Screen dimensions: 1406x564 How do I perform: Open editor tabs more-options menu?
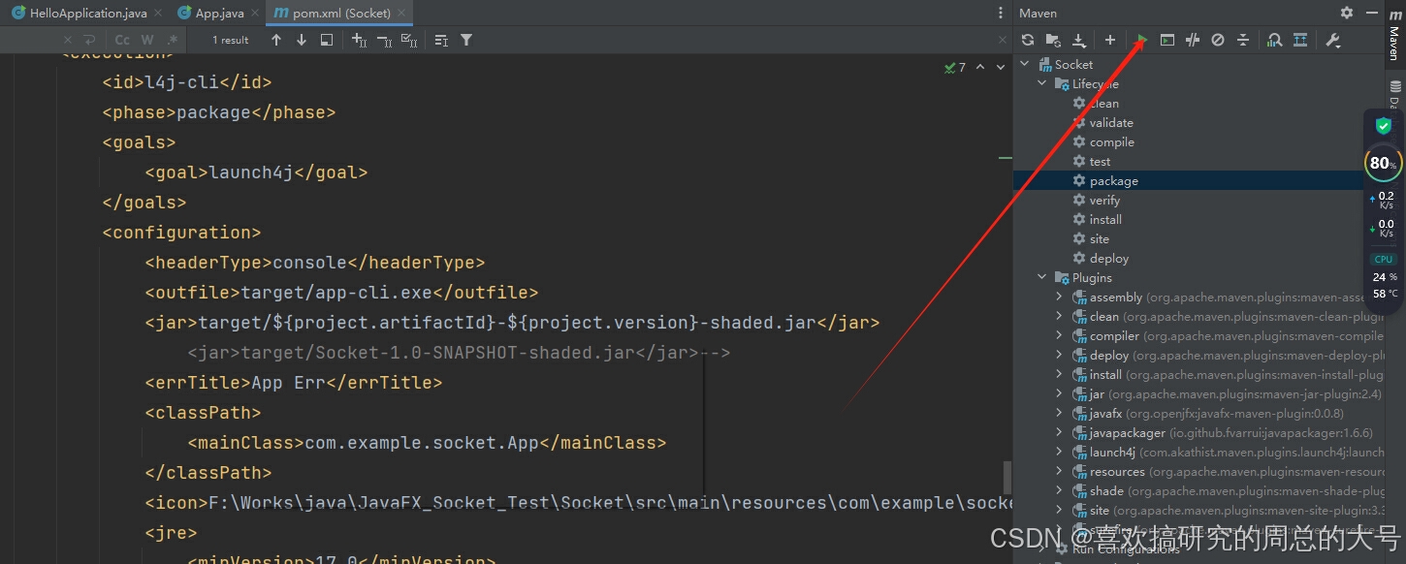coord(1001,13)
